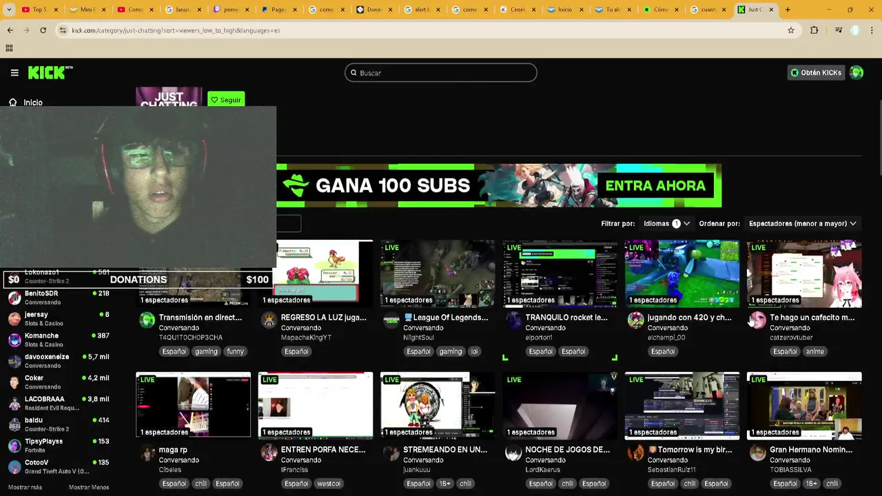Click the 18+ tag under STREMEANDO EN UN
The height and width of the screenshot is (496, 882).
446,484
